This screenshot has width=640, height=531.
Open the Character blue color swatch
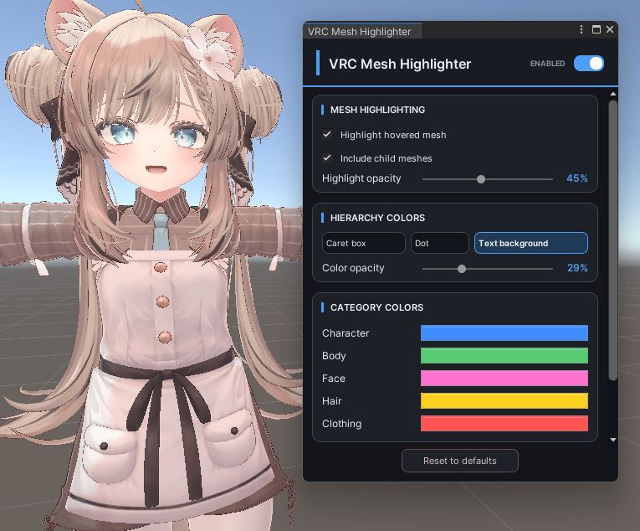pyautogui.click(x=504, y=333)
